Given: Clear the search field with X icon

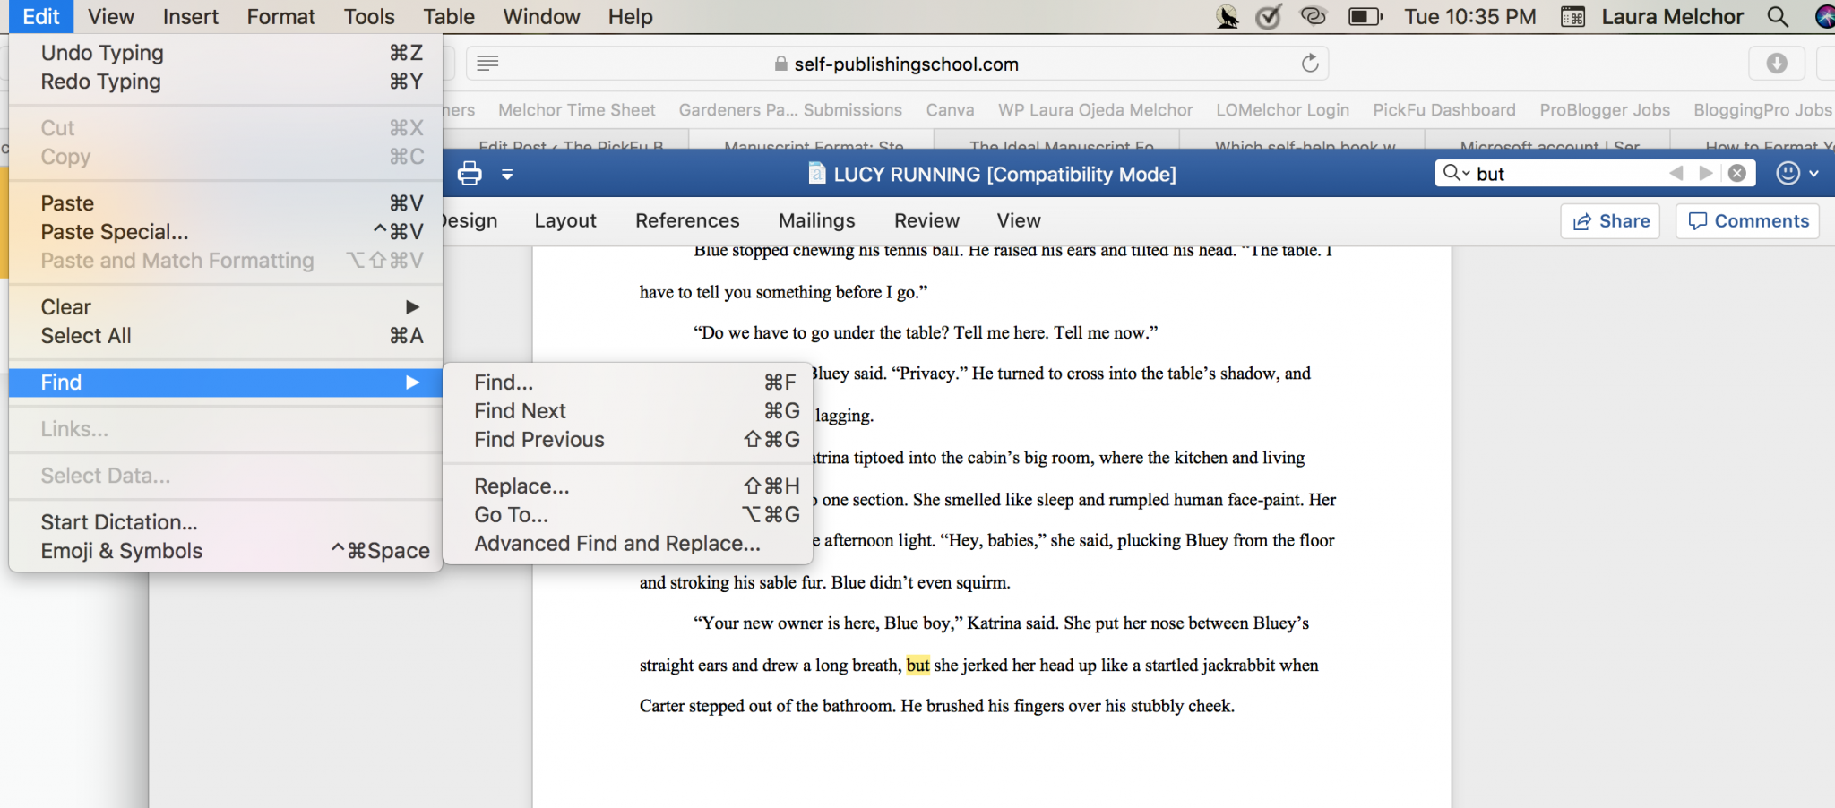Looking at the screenshot, I should pyautogui.click(x=1737, y=173).
